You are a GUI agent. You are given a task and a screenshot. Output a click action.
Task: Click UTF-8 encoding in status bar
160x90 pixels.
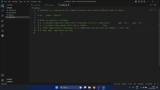[130, 84]
